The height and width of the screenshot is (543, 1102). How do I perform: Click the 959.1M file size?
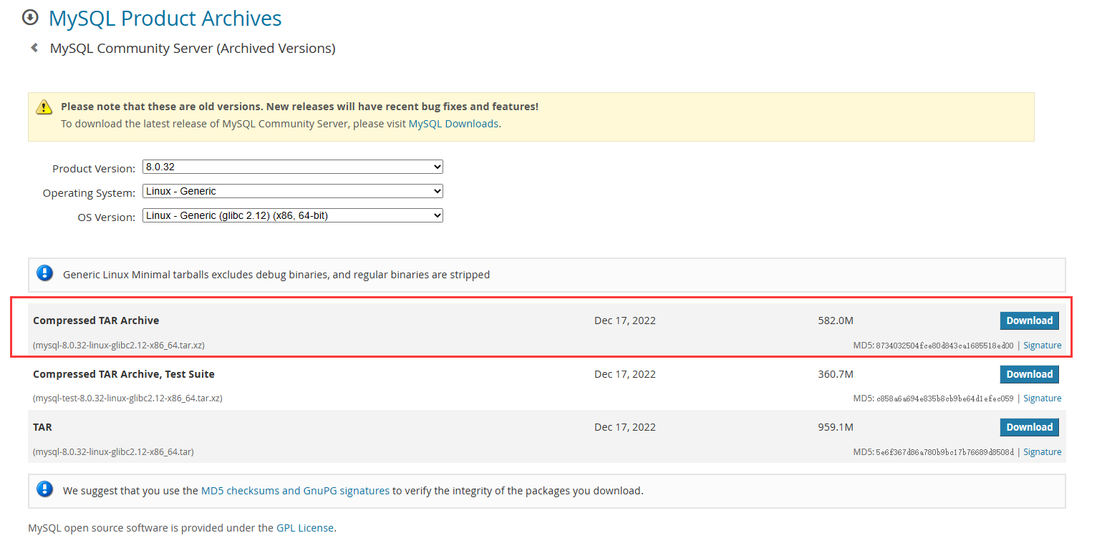[836, 427]
